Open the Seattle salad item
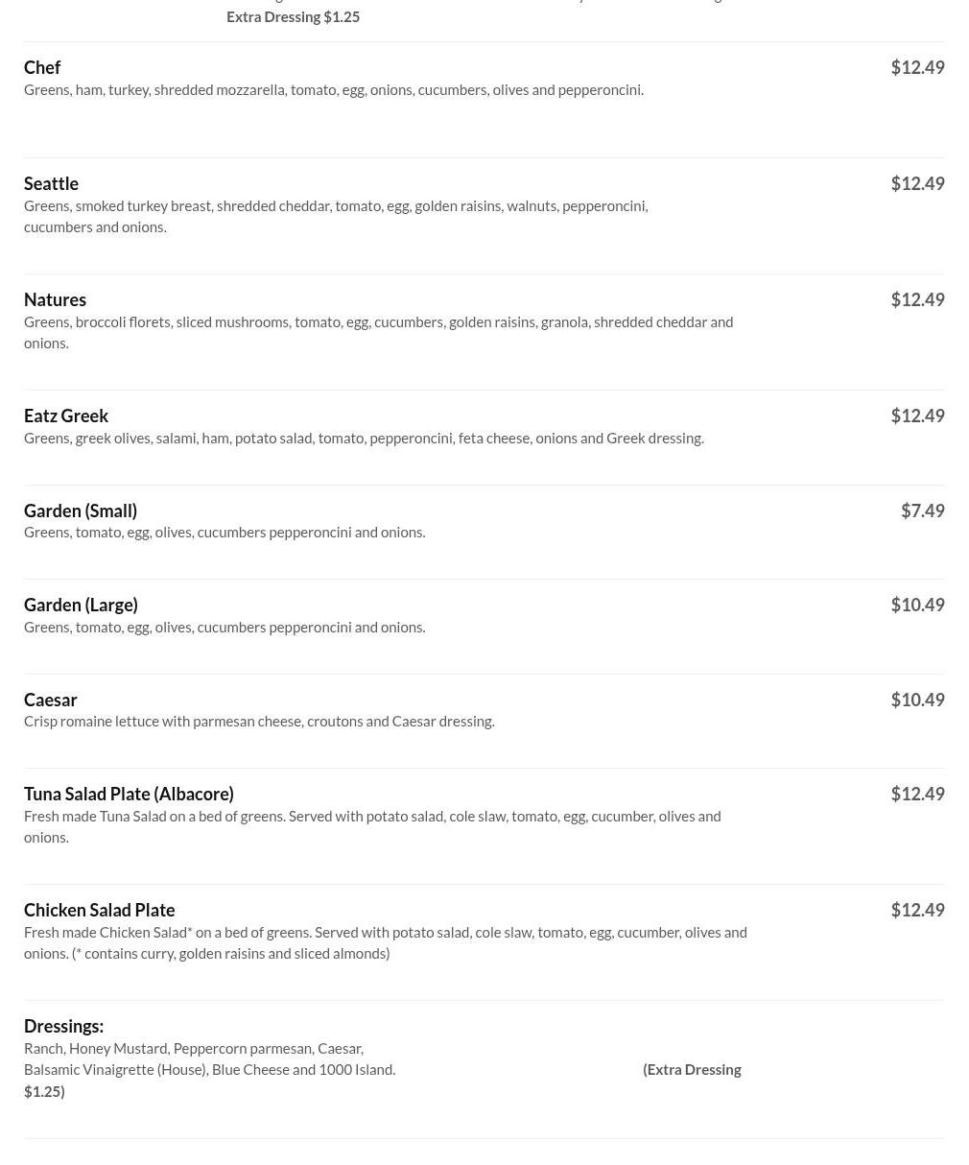 pyautogui.click(x=51, y=183)
